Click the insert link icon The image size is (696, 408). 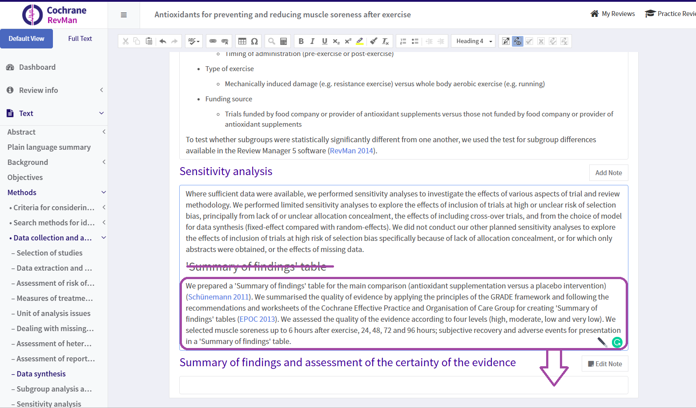pos(213,41)
